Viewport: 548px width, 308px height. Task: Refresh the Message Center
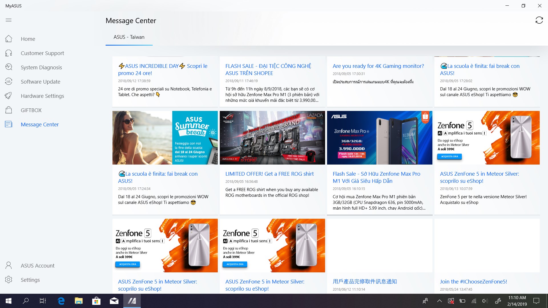539,20
